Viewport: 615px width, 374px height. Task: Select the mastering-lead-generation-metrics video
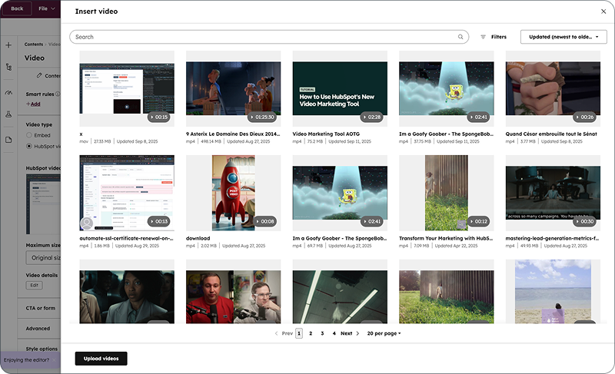click(x=553, y=193)
